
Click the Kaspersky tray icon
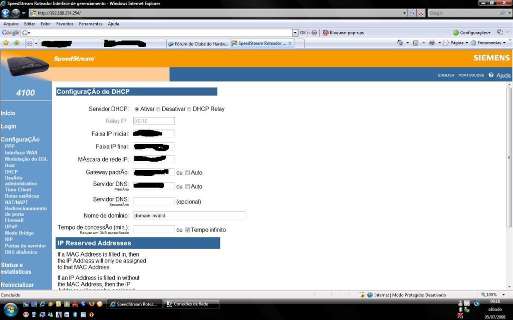pos(460,315)
